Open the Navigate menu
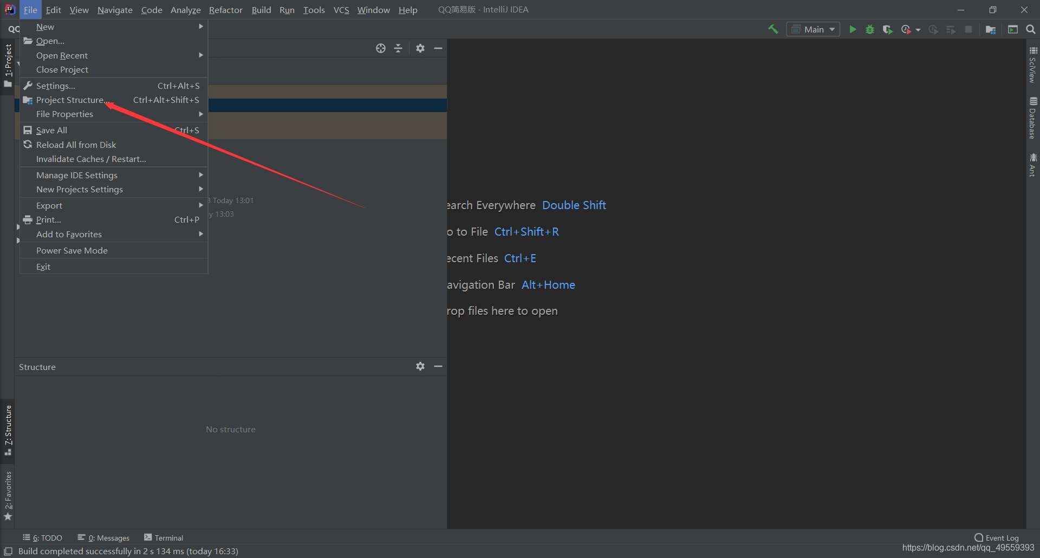The height and width of the screenshot is (558, 1040). [x=115, y=10]
